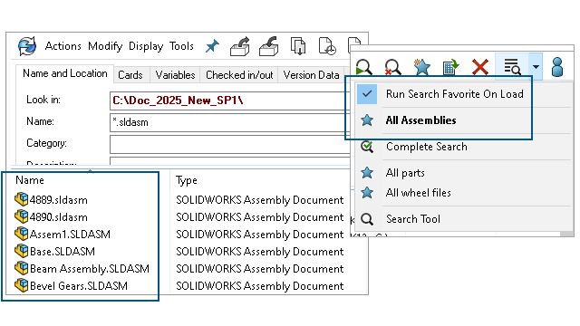580x326 pixels.
Task: Sort results by Name column header
Action: (x=30, y=180)
